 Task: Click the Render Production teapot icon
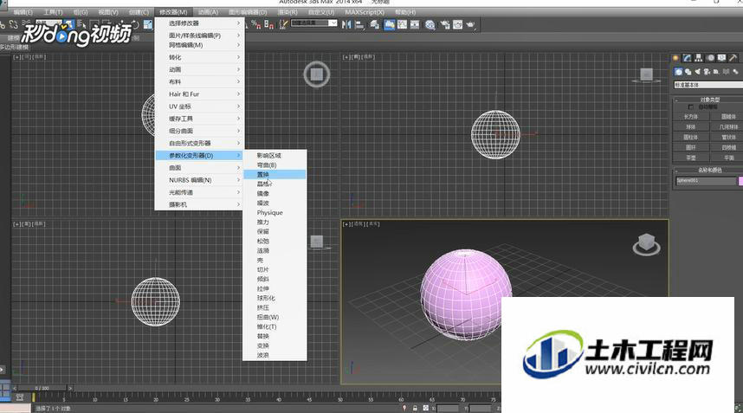470,24
